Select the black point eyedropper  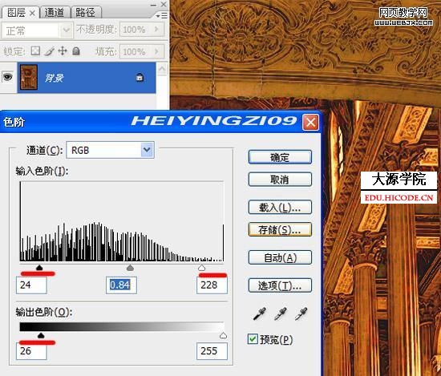click(x=260, y=313)
